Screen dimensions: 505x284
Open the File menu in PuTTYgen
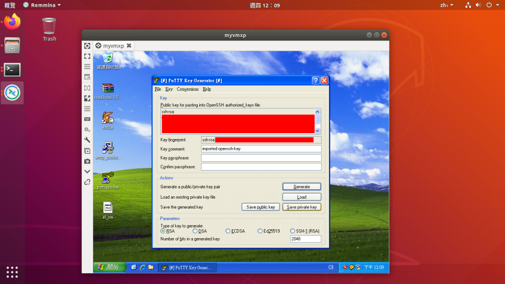pyautogui.click(x=158, y=89)
